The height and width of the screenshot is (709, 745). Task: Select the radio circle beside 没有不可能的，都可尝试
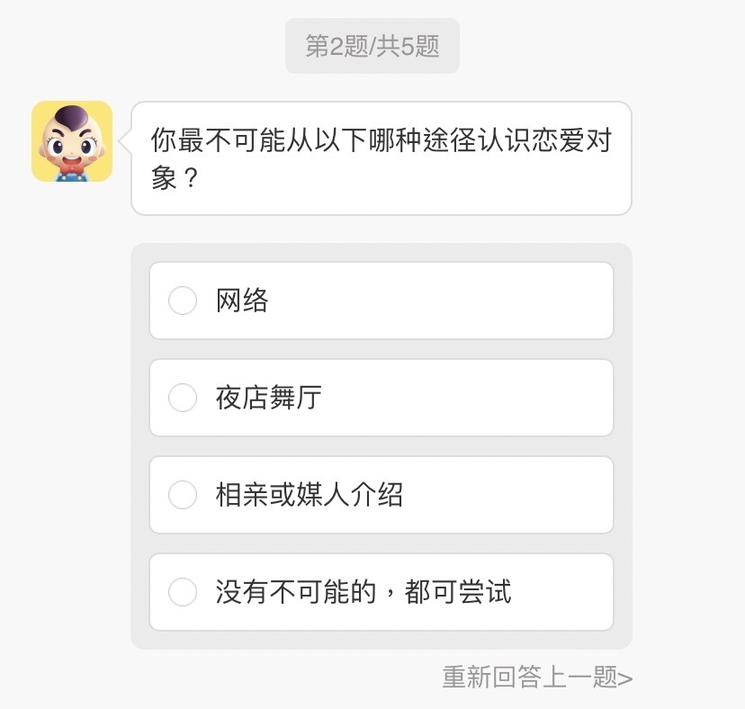[183, 592]
